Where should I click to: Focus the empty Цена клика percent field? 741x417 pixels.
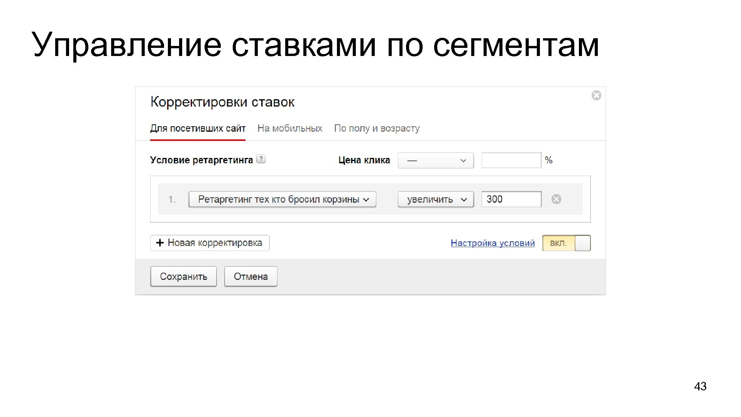click(511, 160)
